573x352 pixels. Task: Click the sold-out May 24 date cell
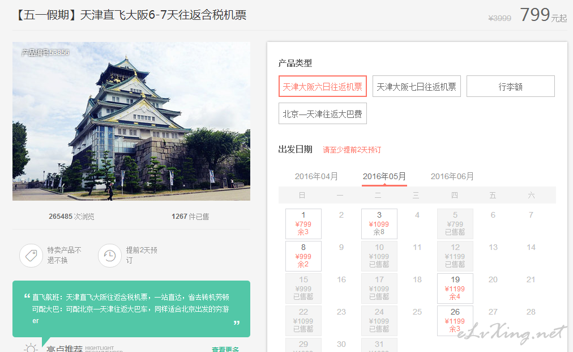coord(379,320)
